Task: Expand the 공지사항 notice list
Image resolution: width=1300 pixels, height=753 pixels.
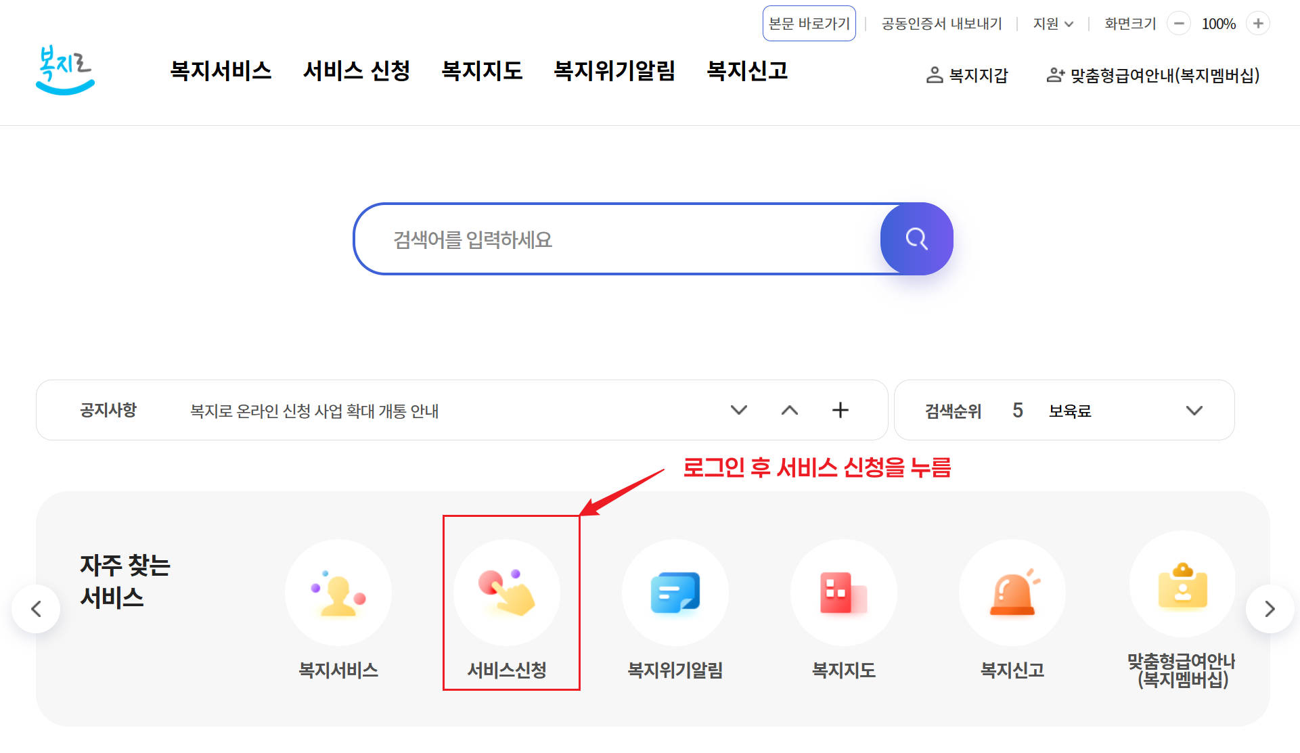Action: [739, 410]
